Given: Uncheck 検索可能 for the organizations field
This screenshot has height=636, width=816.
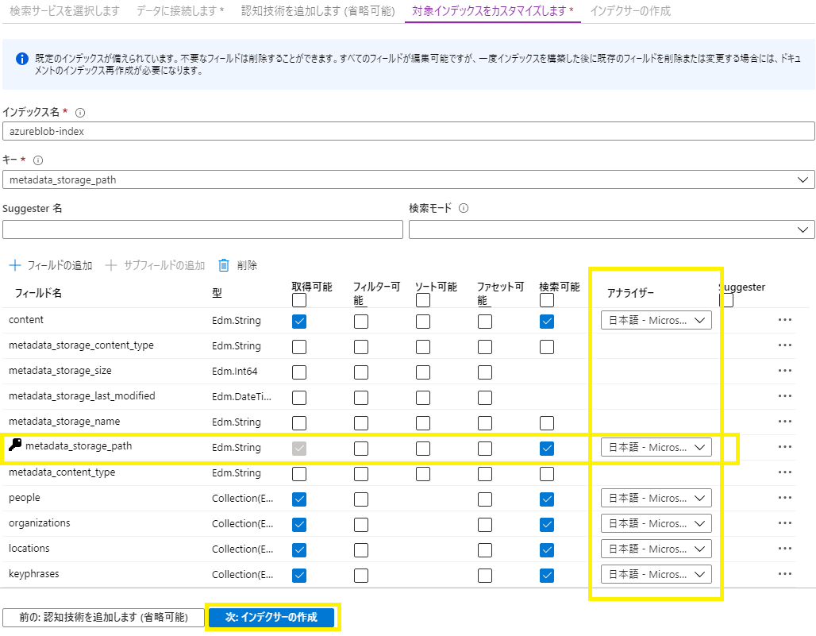Looking at the screenshot, I should tap(547, 525).
